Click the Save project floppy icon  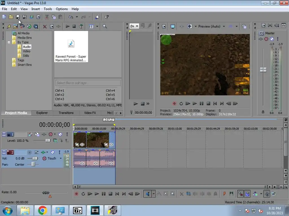pyautogui.click(x=18, y=17)
